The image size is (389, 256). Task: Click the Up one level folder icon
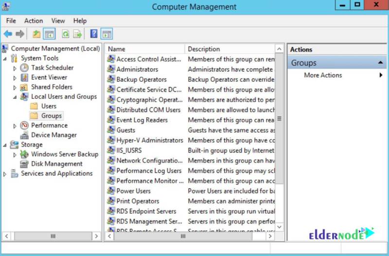36,34
